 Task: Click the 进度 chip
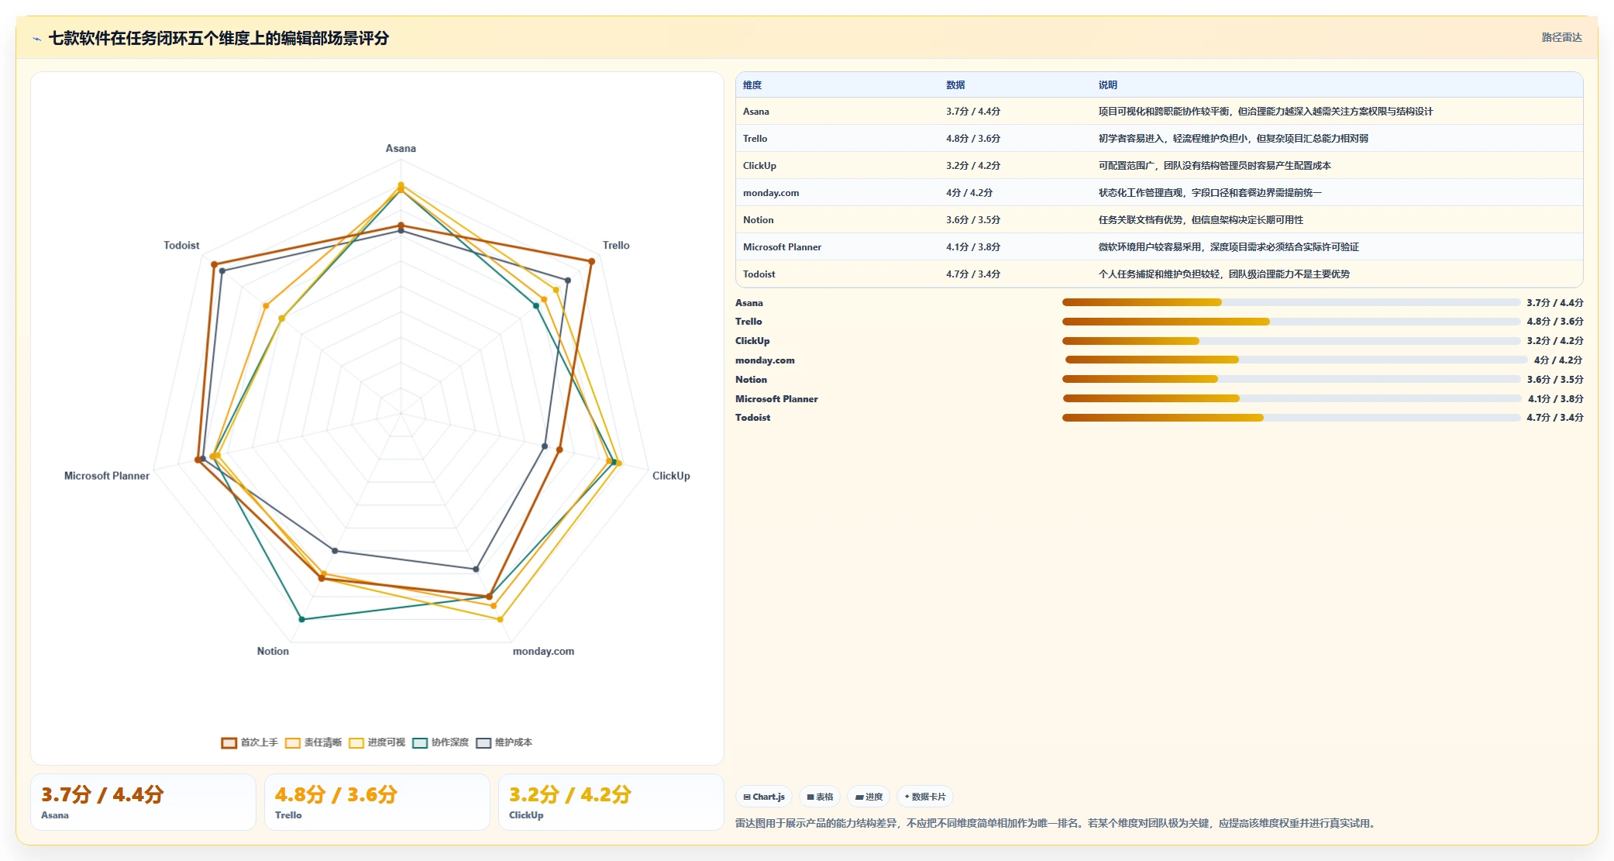click(x=869, y=797)
